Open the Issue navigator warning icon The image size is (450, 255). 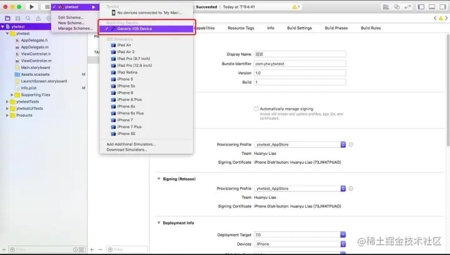[x=38, y=18]
